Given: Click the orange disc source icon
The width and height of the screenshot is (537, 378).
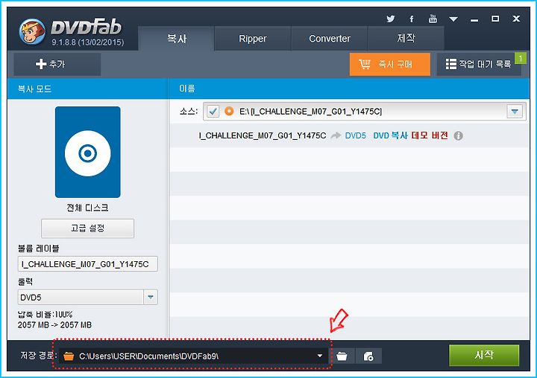Looking at the screenshot, I should [x=229, y=111].
